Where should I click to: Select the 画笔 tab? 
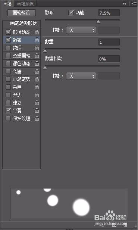click(x=7, y=3)
